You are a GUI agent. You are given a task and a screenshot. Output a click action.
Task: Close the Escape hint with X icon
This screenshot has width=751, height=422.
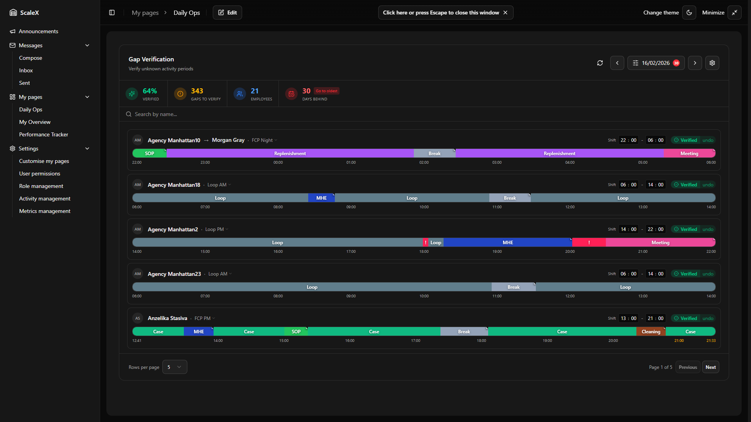pos(505,13)
